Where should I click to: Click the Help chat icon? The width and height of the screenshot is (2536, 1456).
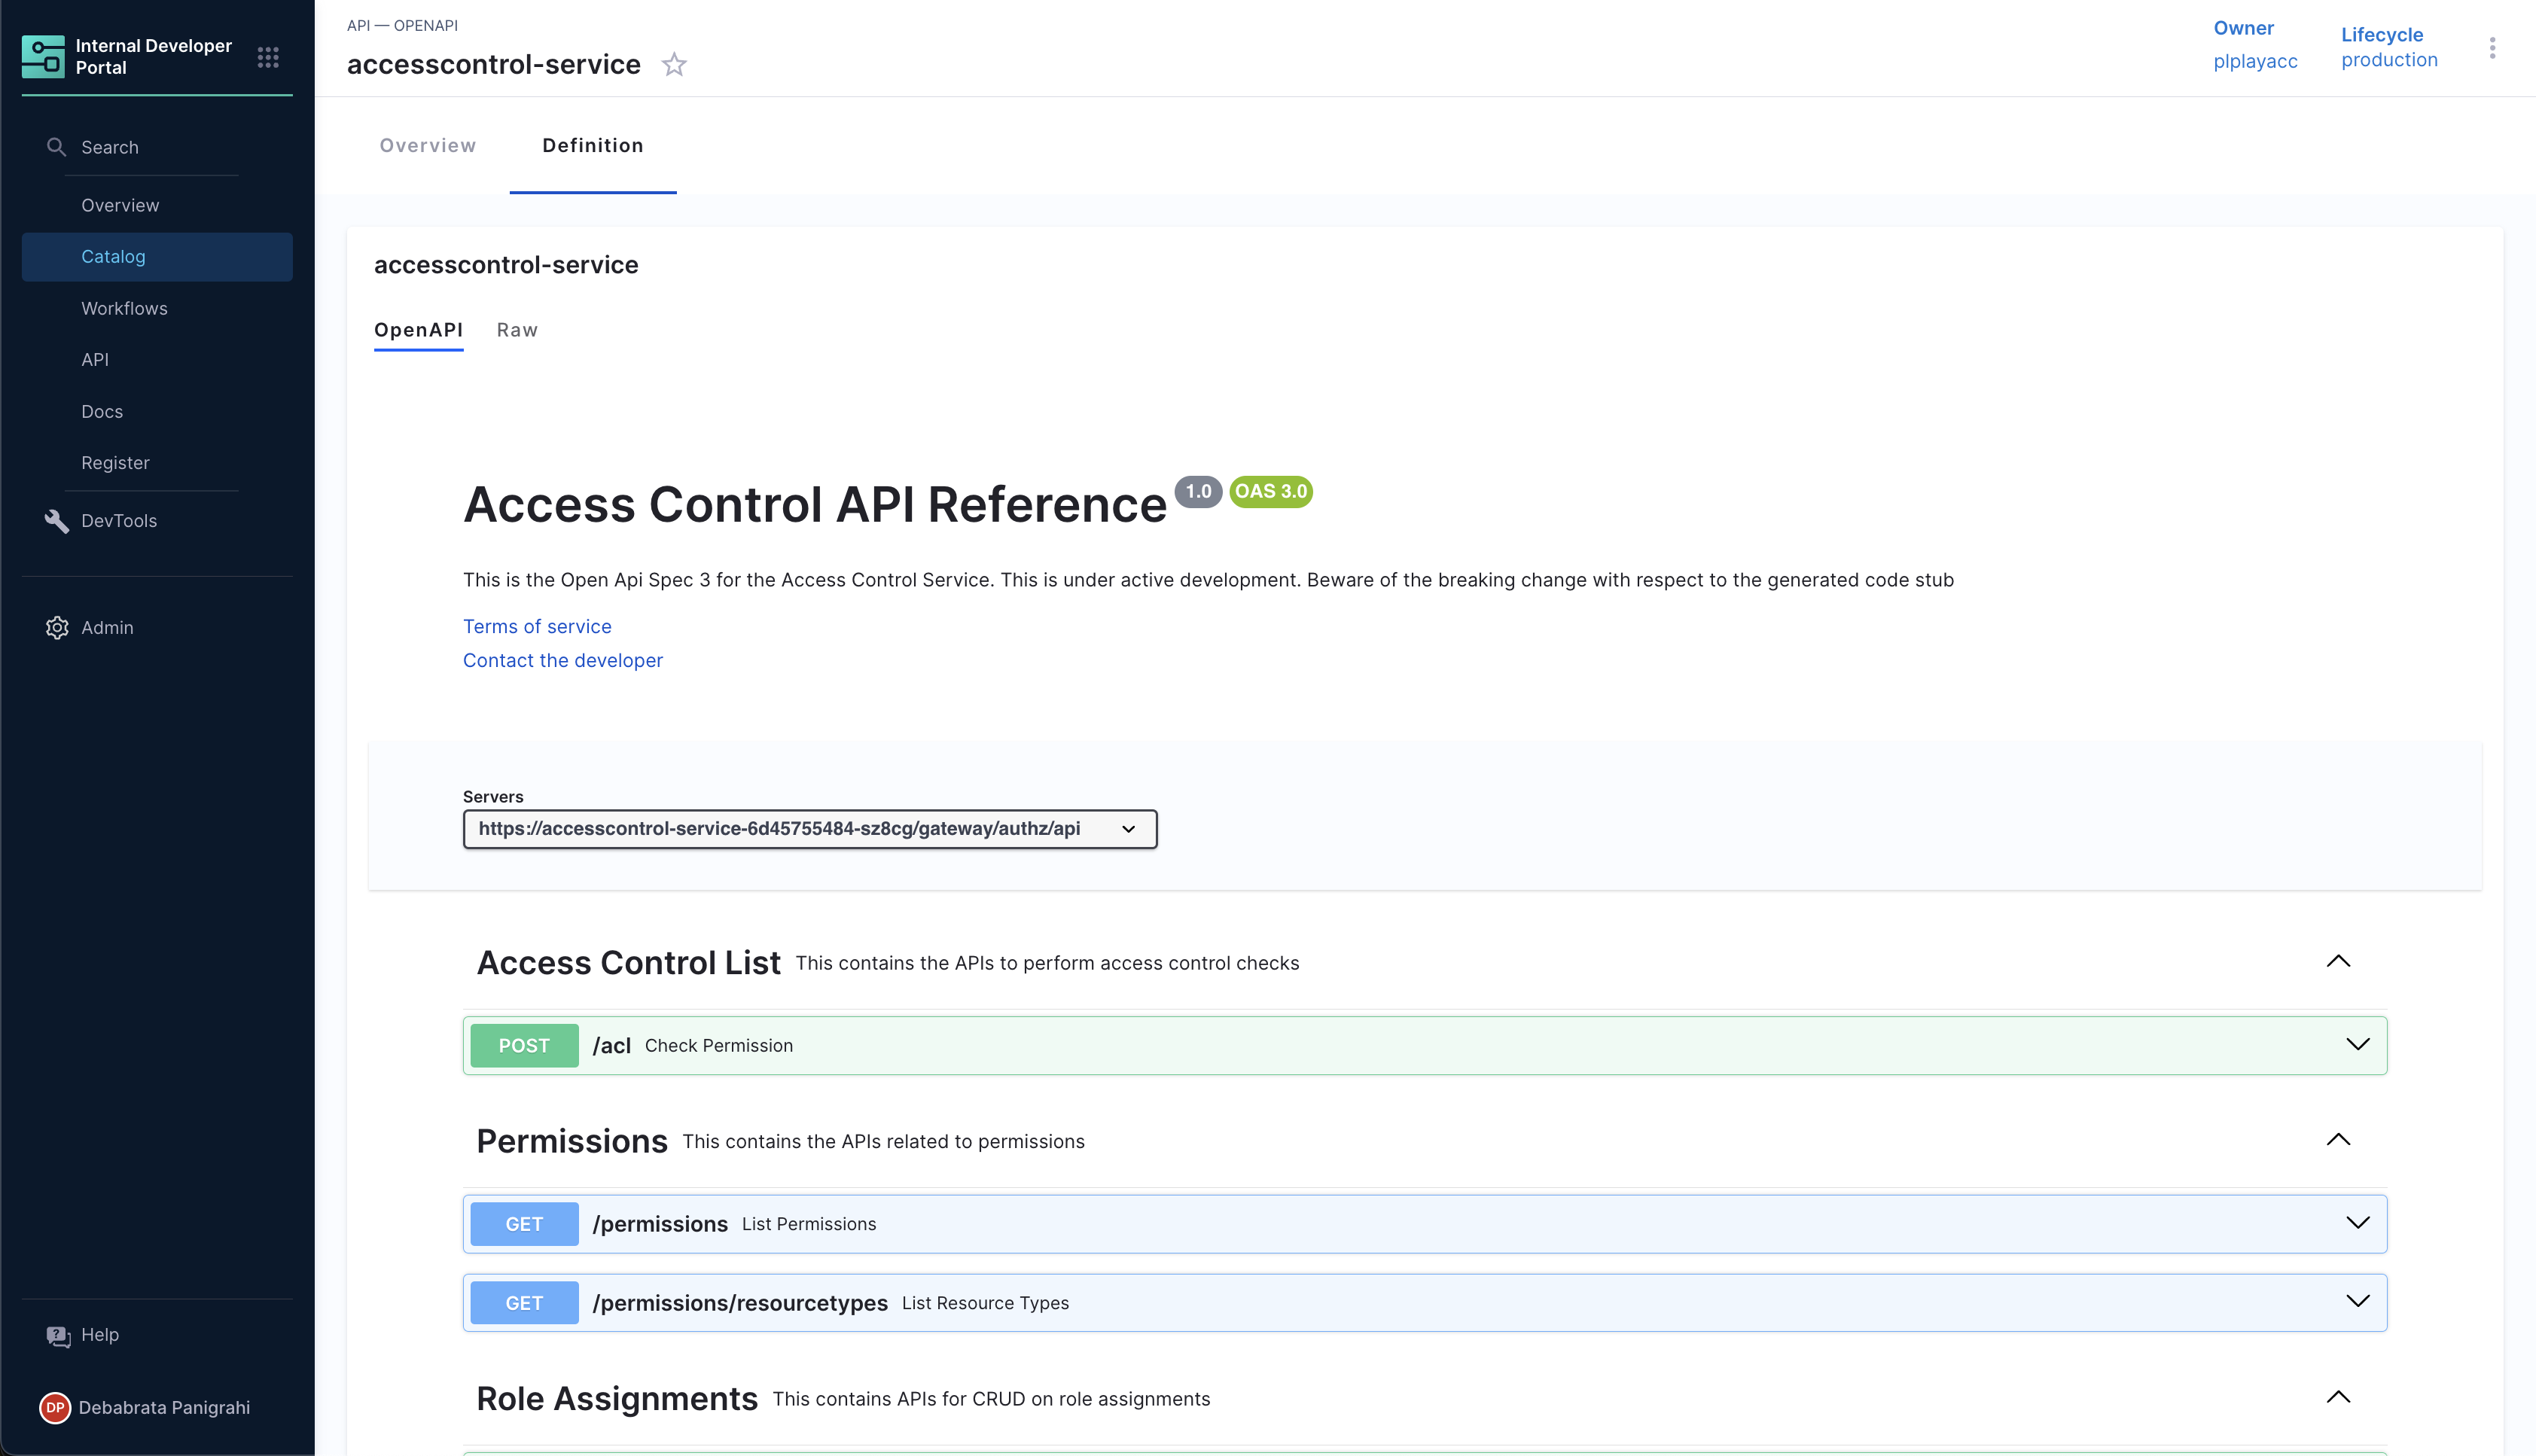click(58, 1336)
